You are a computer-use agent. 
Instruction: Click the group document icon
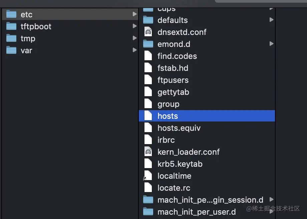click(148, 104)
